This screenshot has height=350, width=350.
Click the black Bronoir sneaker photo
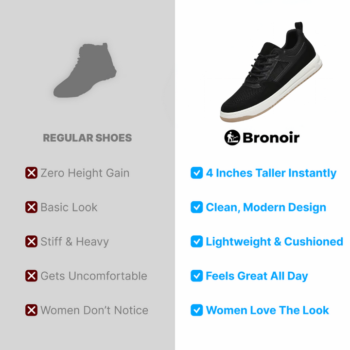(x=271, y=72)
